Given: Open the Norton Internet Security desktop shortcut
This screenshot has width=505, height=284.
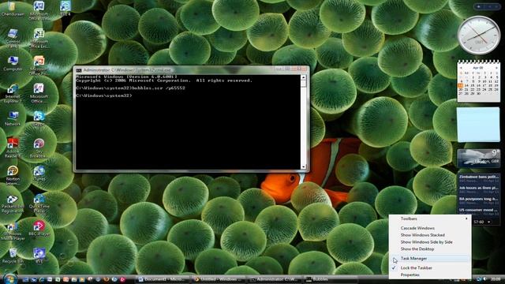Looking at the screenshot, I should (x=13, y=176).
